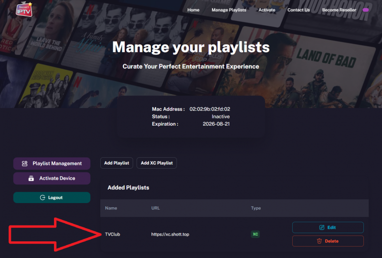Click Add XC Playlist button

[x=157, y=163]
